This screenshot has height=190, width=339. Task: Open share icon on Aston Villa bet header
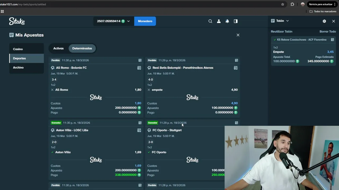140,123
